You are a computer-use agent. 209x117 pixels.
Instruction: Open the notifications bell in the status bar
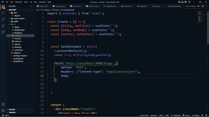click(x=206, y=115)
